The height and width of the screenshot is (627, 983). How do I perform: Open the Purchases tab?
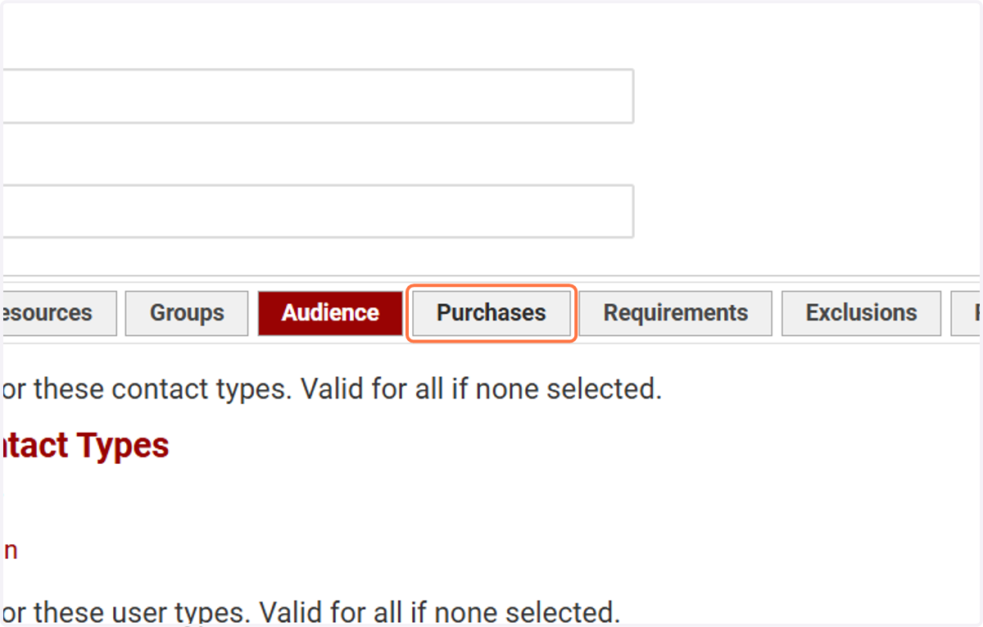(x=491, y=313)
